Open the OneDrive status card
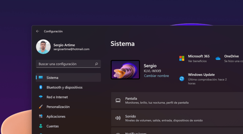This screenshot has width=243, height=134. pos(229,59)
